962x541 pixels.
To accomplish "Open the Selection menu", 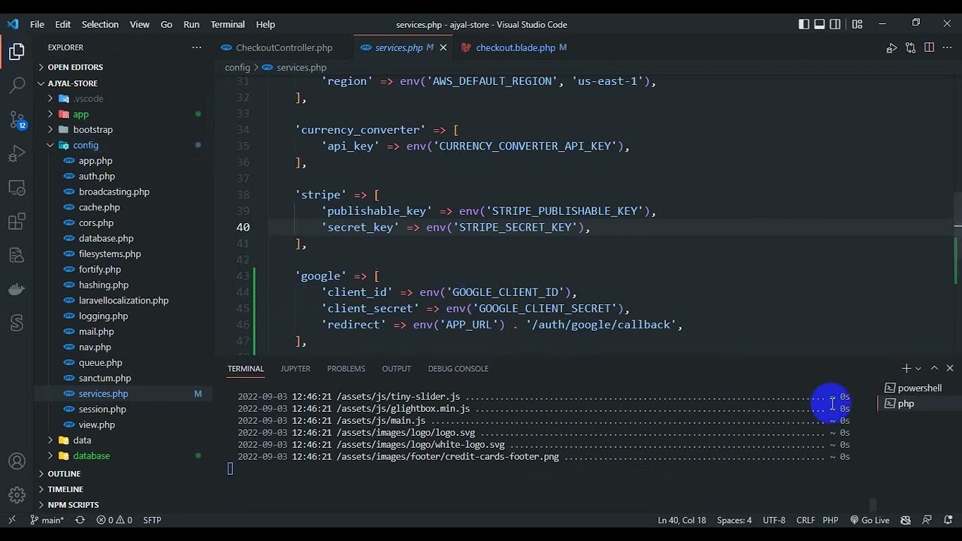I will pos(100,24).
